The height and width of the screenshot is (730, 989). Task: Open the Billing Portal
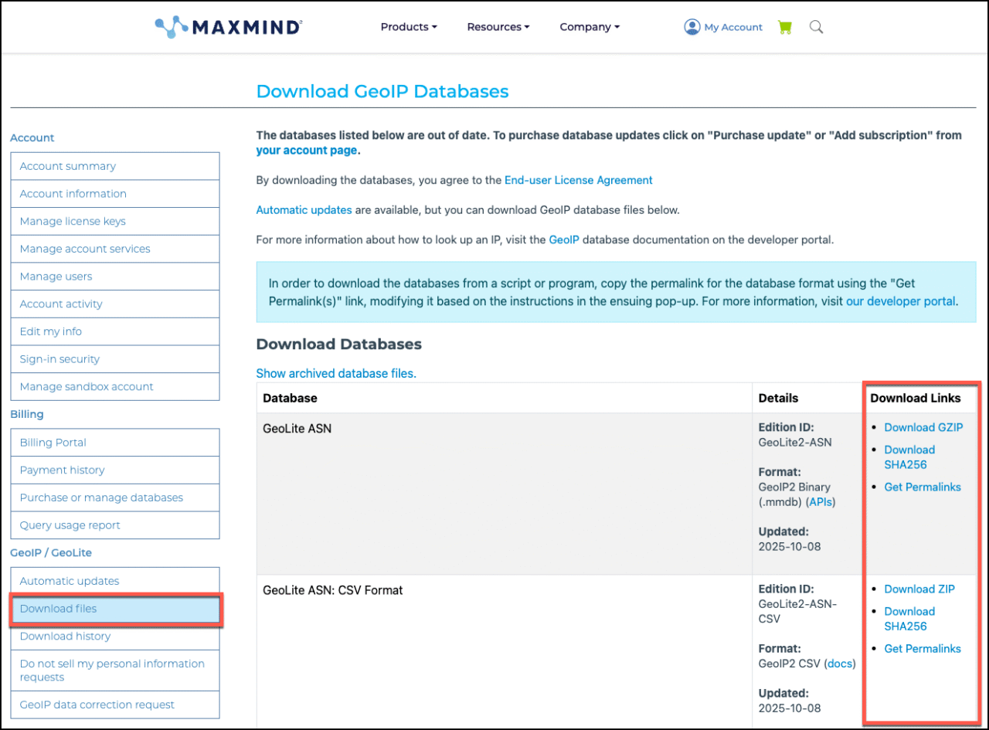(x=53, y=442)
